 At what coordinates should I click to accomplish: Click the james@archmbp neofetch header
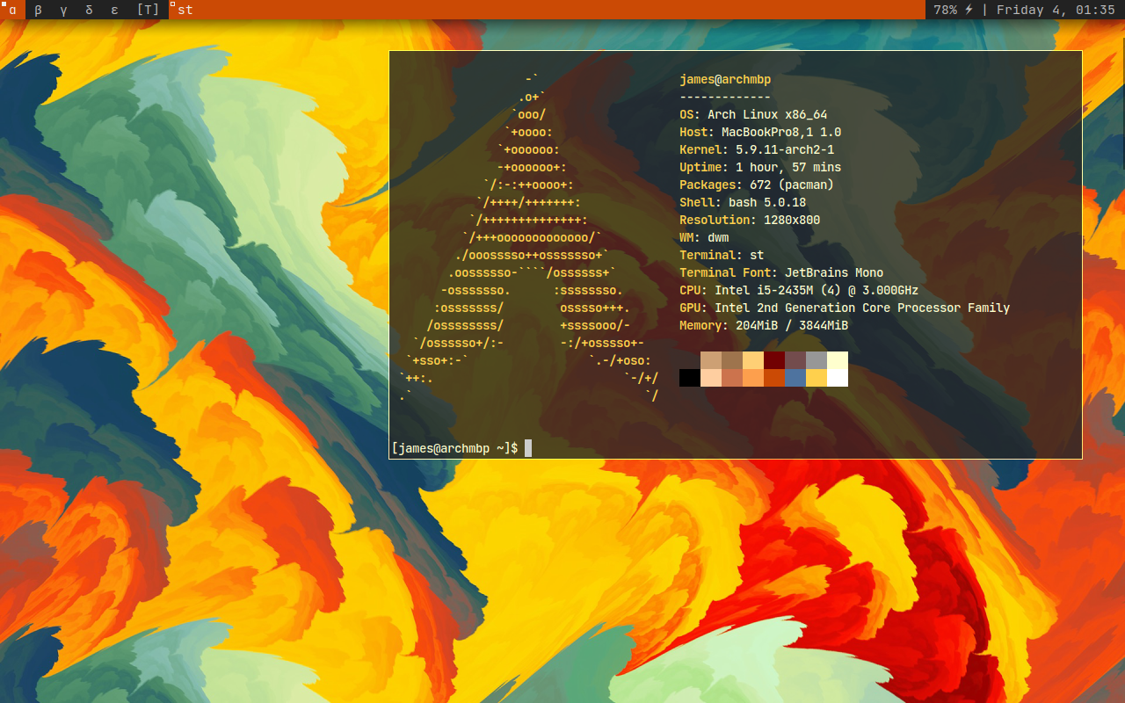click(725, 79)
